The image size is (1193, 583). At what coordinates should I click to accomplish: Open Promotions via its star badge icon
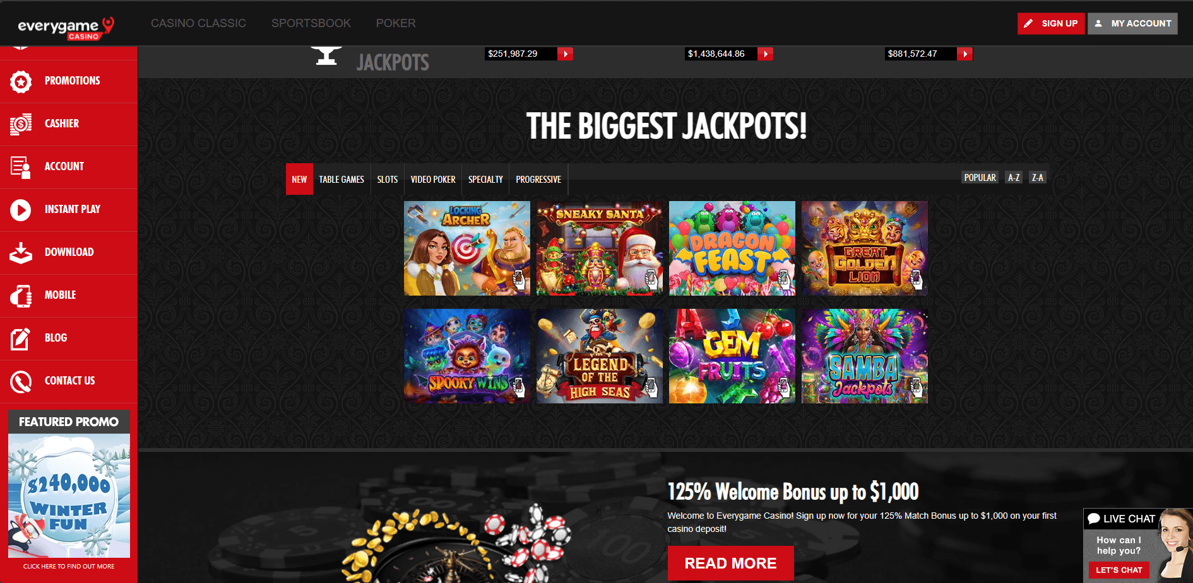(x=21, y=81)
